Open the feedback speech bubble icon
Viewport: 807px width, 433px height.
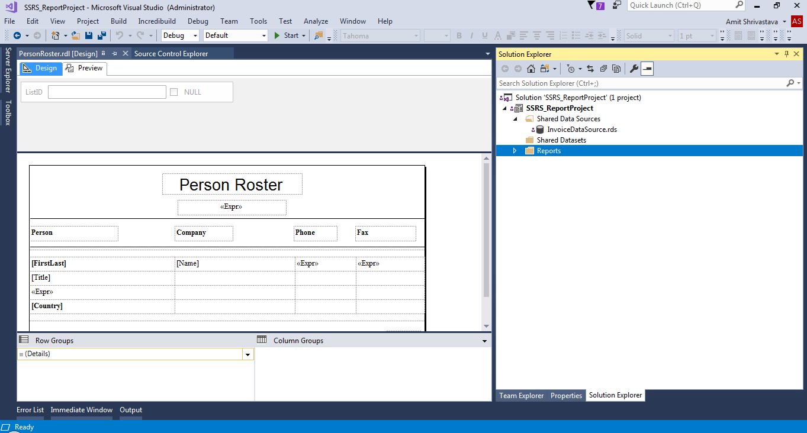click(617, 5)
